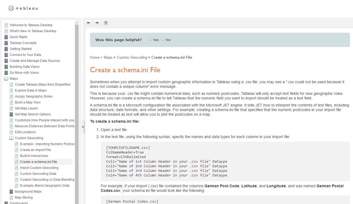
Task: Select 'Built-In Hierarchies' in the sidebar
Action: click(34, 156)
